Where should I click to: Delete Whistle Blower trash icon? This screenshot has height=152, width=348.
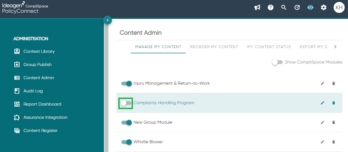pyautogui.click(x=334, y=142)
